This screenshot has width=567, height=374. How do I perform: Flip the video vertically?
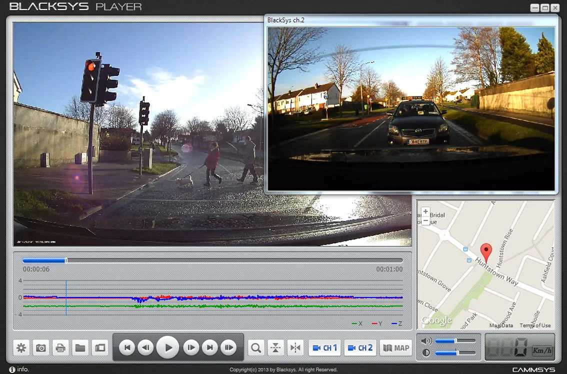click(x=275, y=348)
